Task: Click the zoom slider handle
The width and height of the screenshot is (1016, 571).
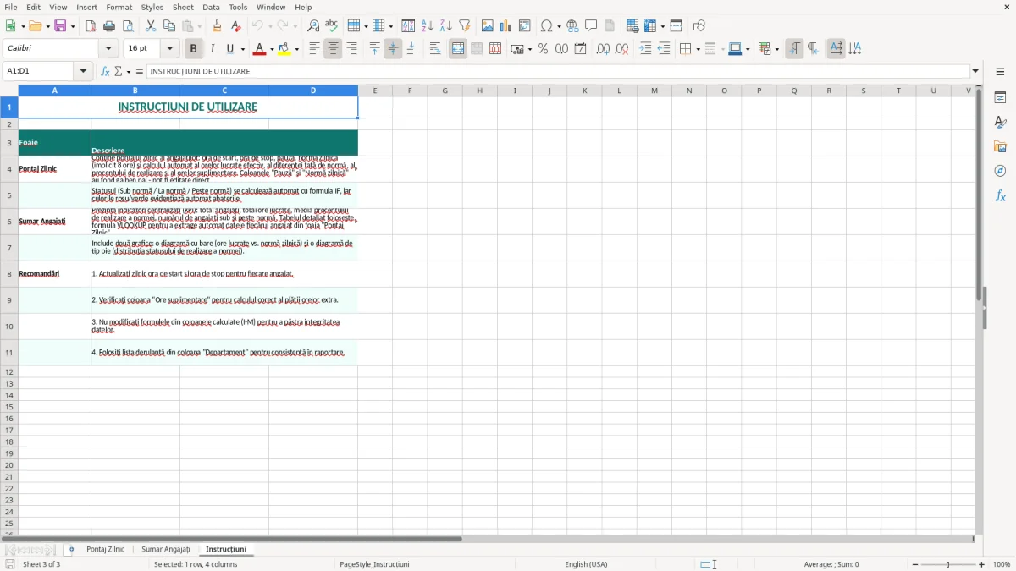Action: [x=948, y=564]
